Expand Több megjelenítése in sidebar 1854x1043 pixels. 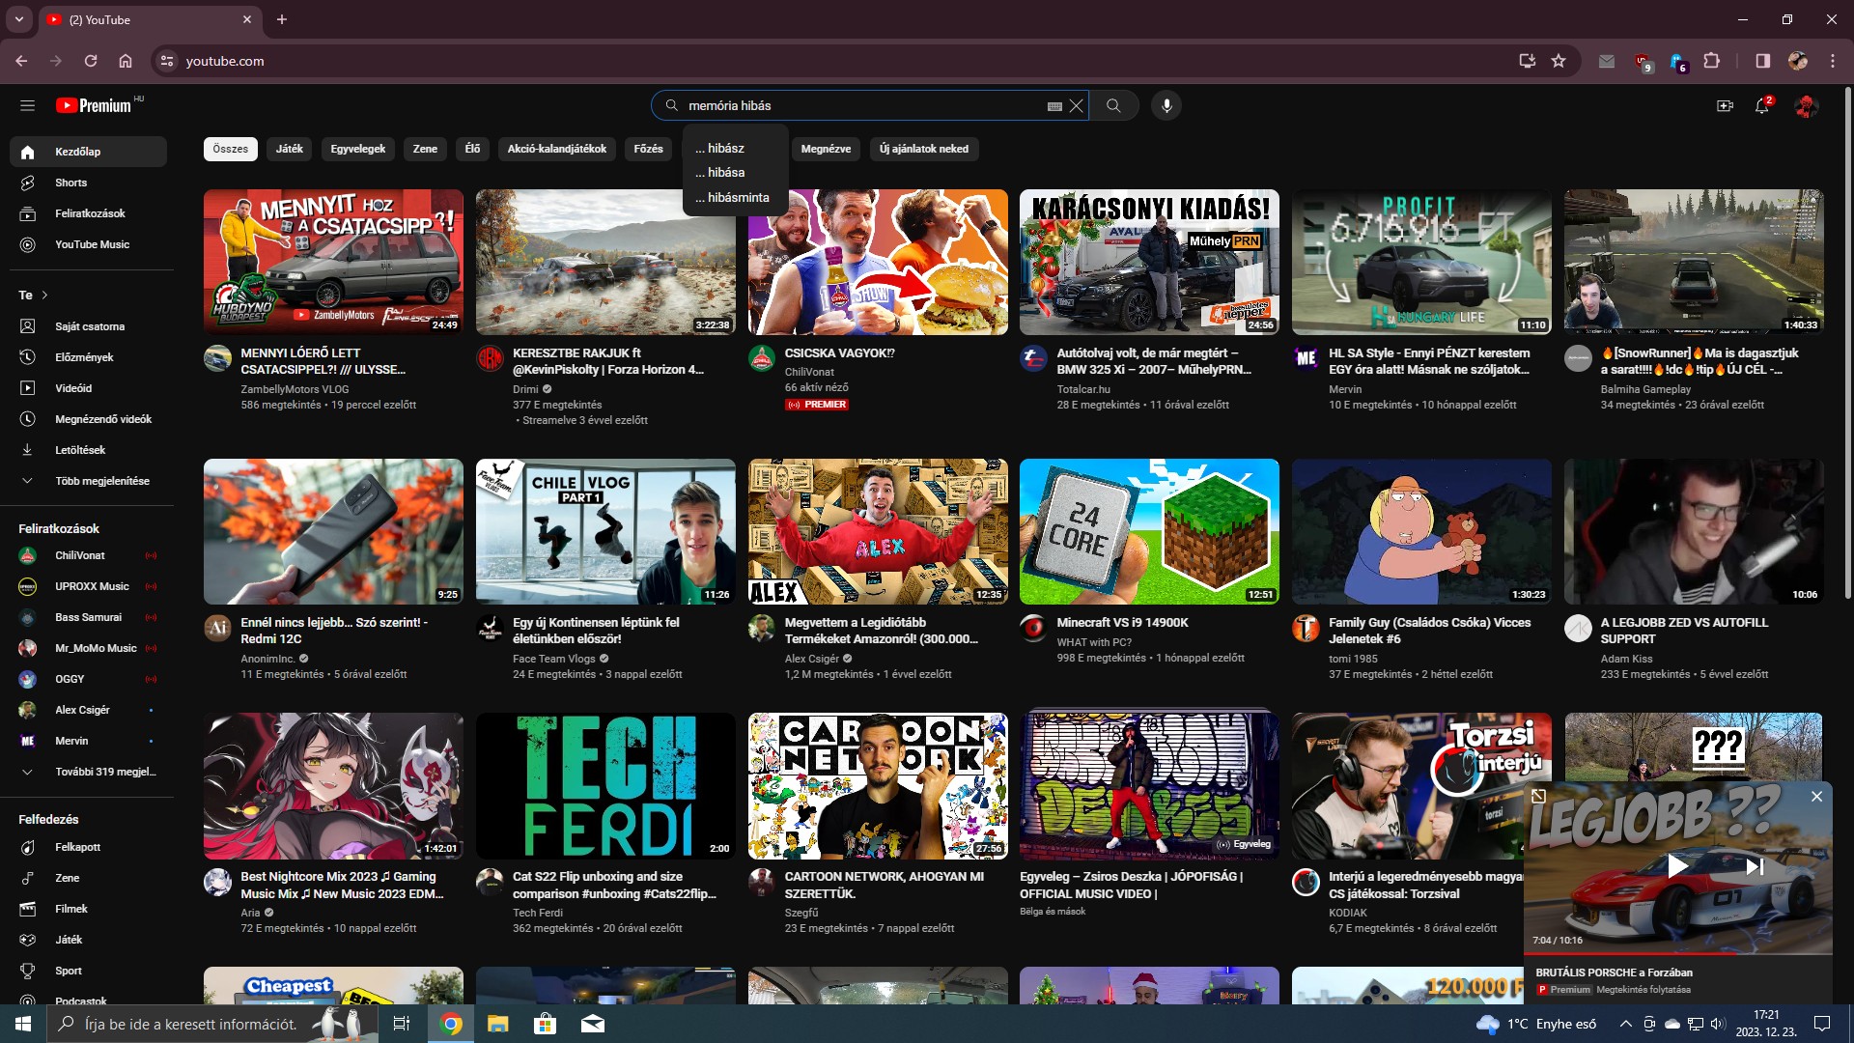tap(88, 481)
